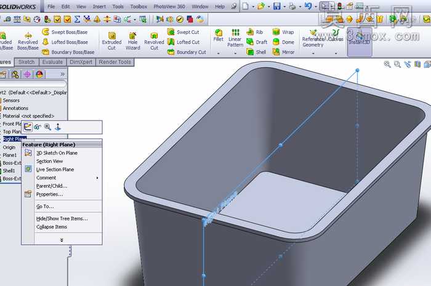The image size is (431, 286).
Task: Click the Dome tool
Action: click(283, 42)
